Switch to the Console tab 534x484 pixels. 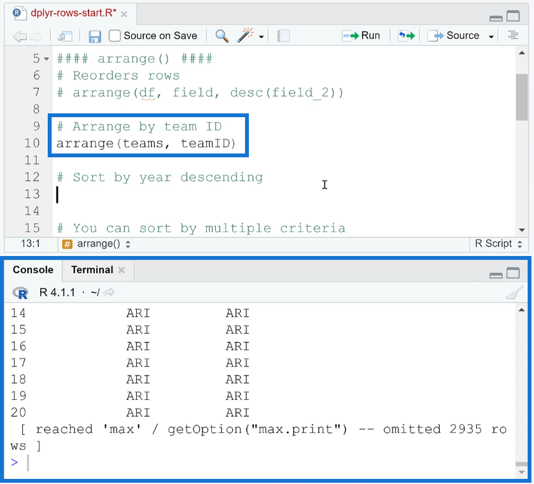point(33,269)
